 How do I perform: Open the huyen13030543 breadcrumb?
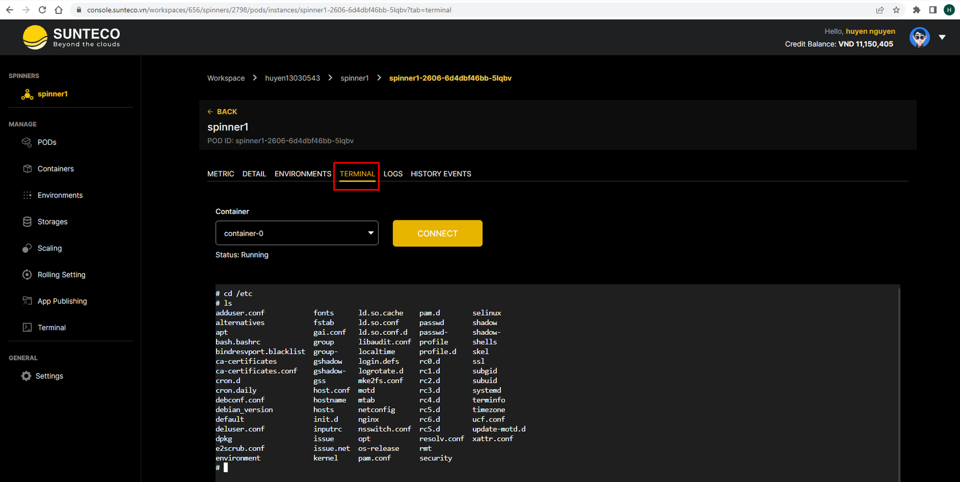(x=293, y=78)
